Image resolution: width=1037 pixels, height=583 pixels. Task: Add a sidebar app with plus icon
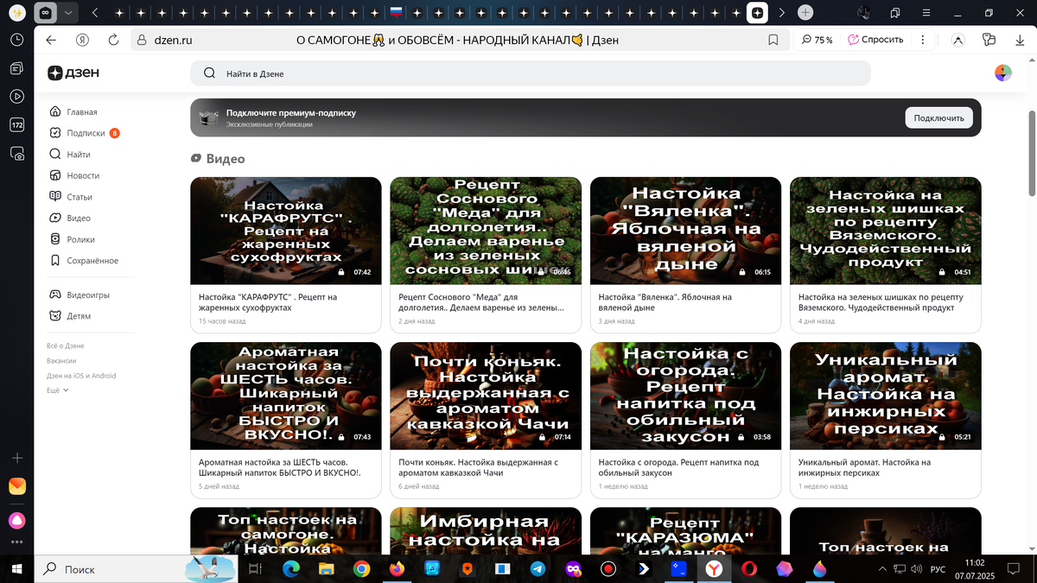pyautogui.click(x=16, y=458)
